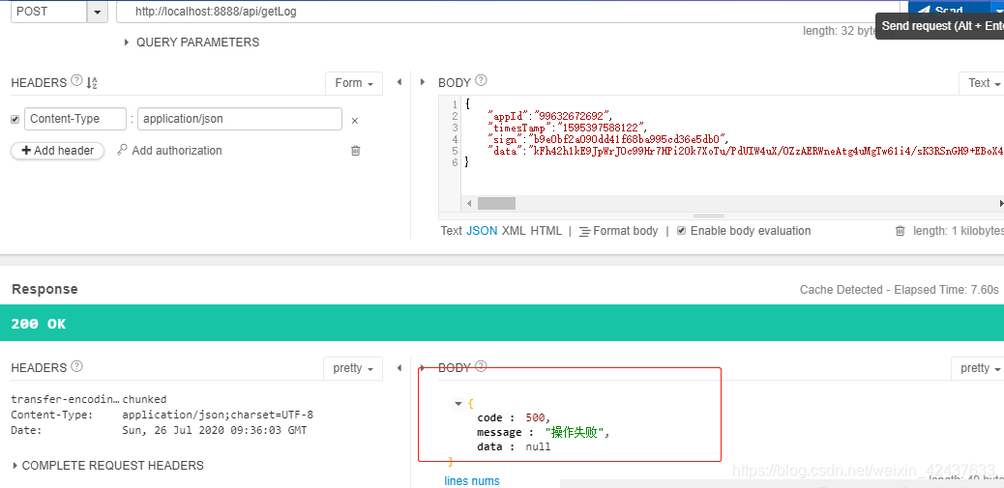Click the lines nums link
This screenshot has height=488, width=1004.
click(x=472, y=481)
